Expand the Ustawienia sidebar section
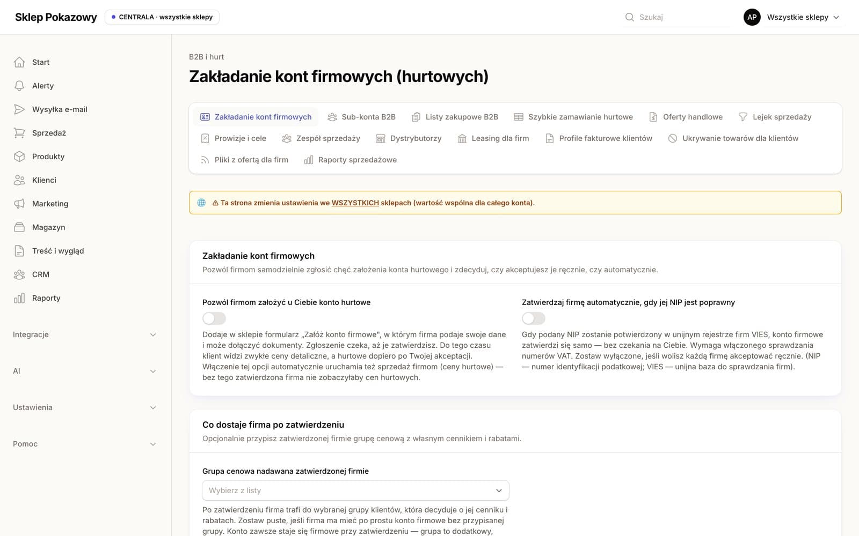This screenshot has width=859, height=536. pos(85,407)
